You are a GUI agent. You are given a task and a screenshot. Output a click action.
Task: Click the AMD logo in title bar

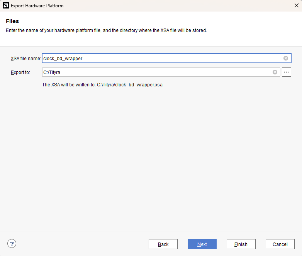click(x=6, y=6)
